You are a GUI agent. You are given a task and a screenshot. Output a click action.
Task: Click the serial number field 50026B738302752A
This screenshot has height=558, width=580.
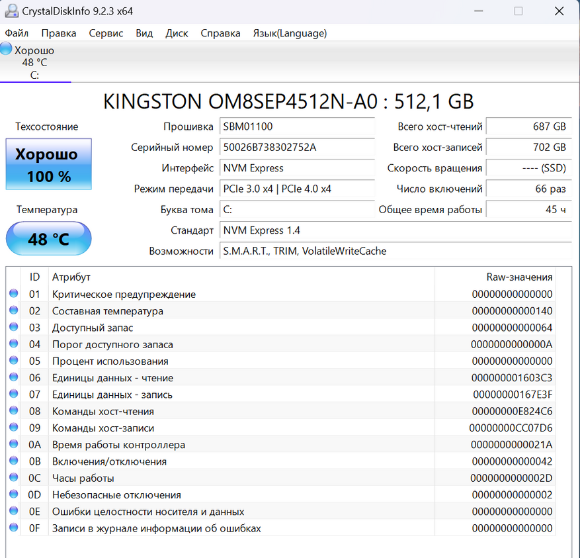tap(297, 147)
